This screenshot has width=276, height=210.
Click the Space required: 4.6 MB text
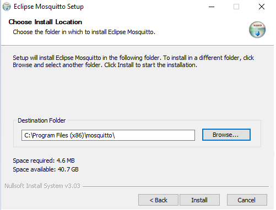(x=44, y=161)
